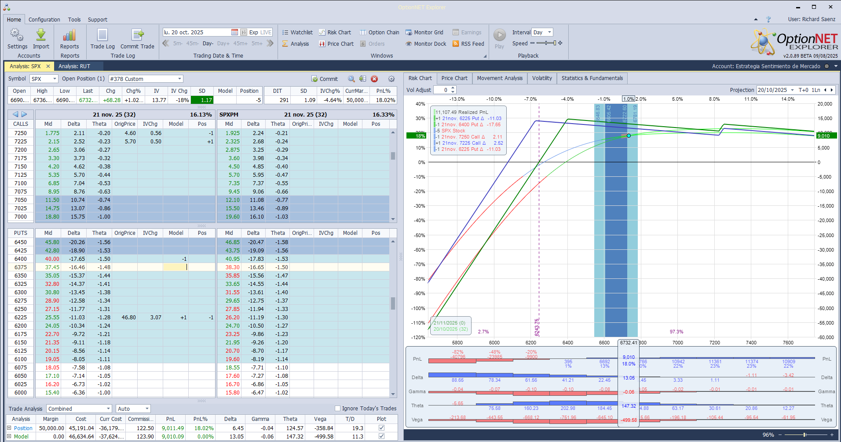Screen dimensions: 841x442
Task: Open the Watchlist window
Action: coord(297,32)
